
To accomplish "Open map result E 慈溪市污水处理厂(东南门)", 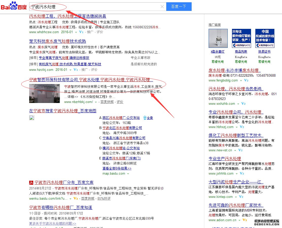I will coord(122,158).
